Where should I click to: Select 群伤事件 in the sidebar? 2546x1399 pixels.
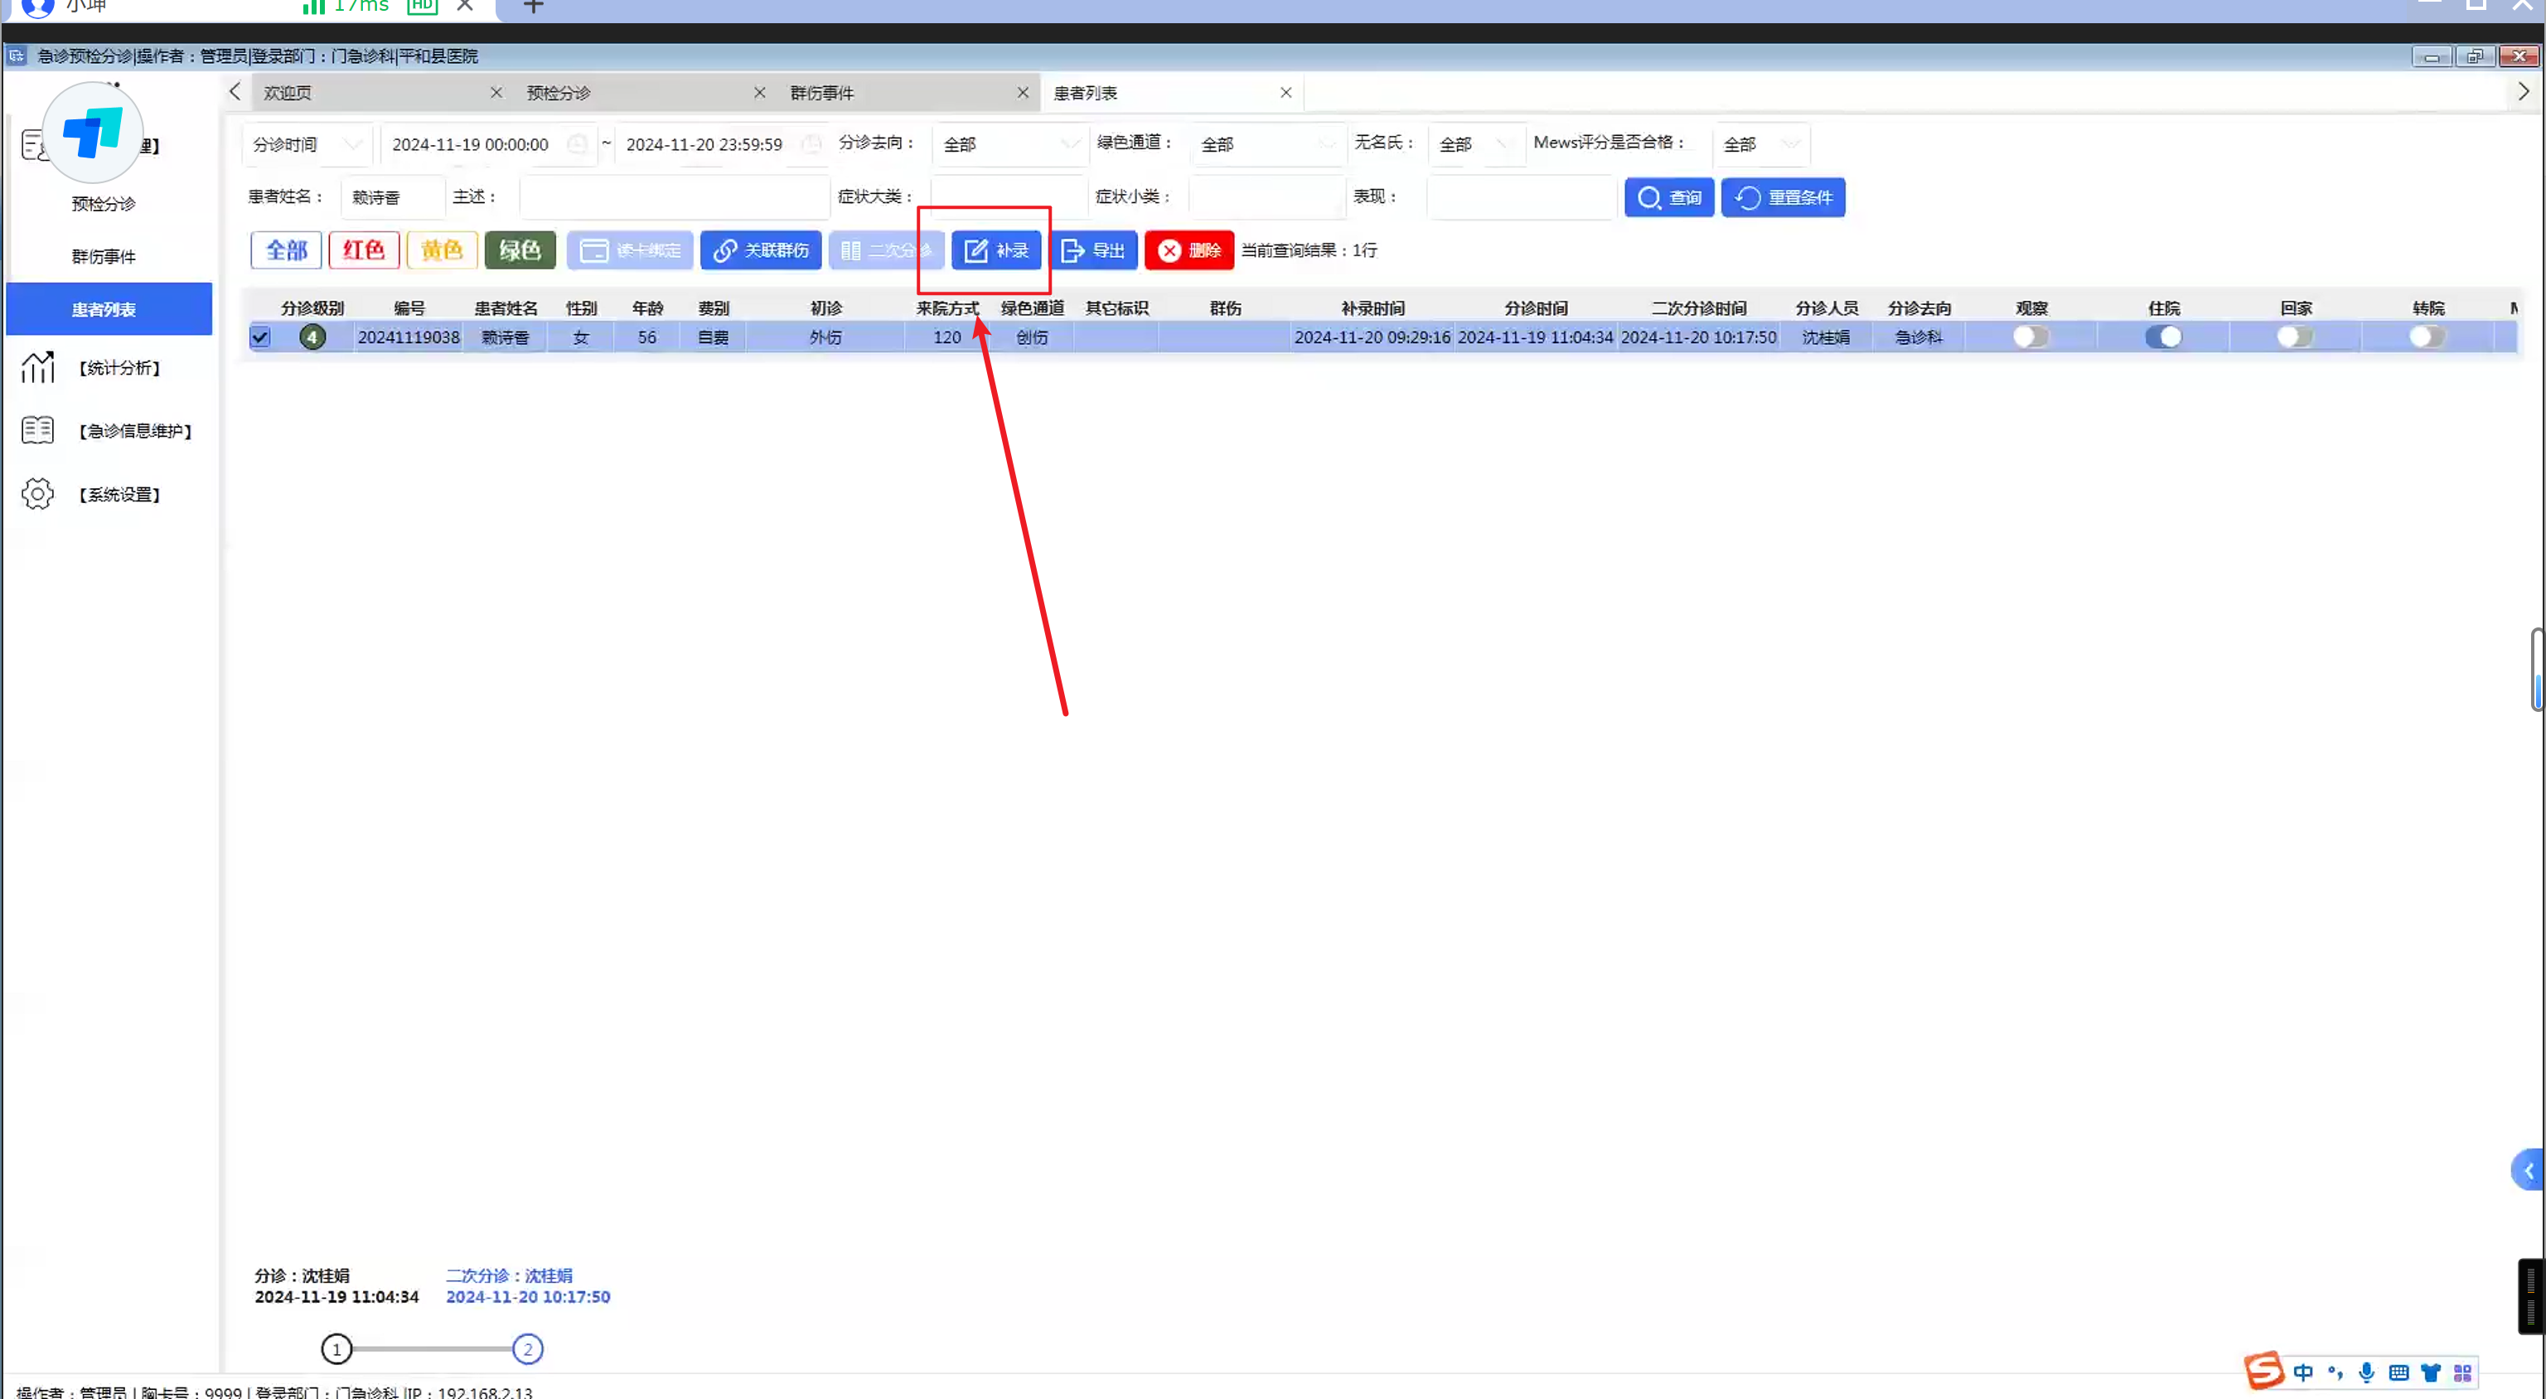click(x=104, y=257)
